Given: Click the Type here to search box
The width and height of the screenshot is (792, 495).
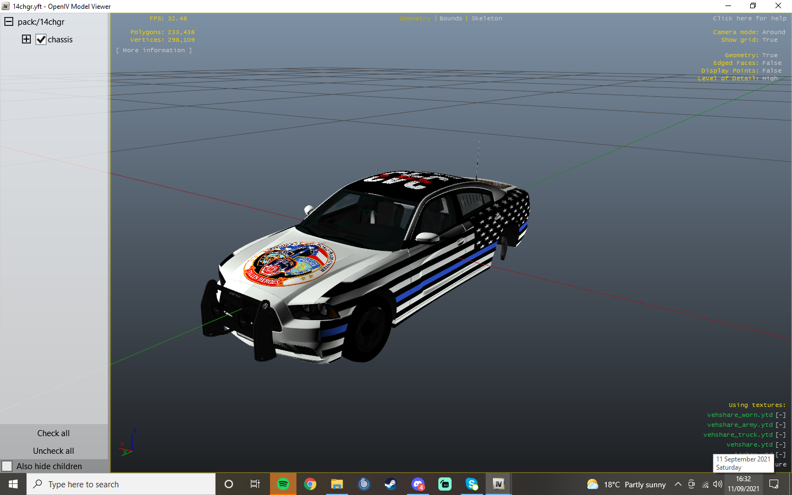Looking at the screenshot, I should (x=121, y=484).
